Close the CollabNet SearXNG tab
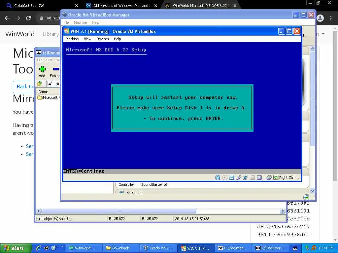 (77, 6)
